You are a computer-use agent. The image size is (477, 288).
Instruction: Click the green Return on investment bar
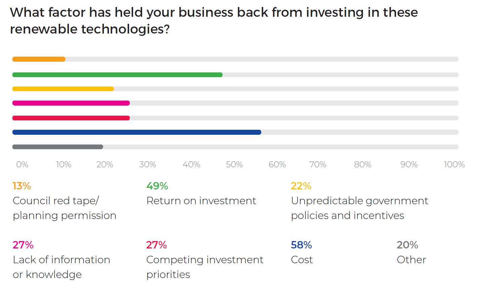[117, 75]
